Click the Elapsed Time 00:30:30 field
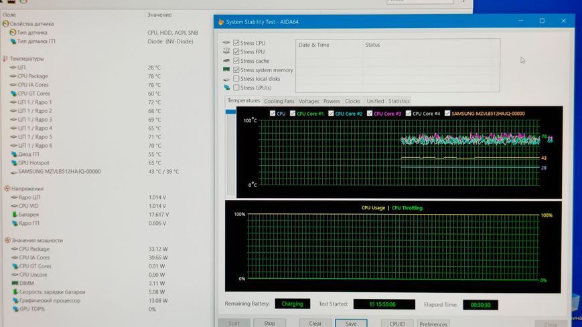Screen dimensions: 582x327 480,305
